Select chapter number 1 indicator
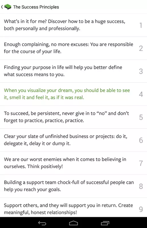Viewport: 147px width, 228px height. coord(141,25)
